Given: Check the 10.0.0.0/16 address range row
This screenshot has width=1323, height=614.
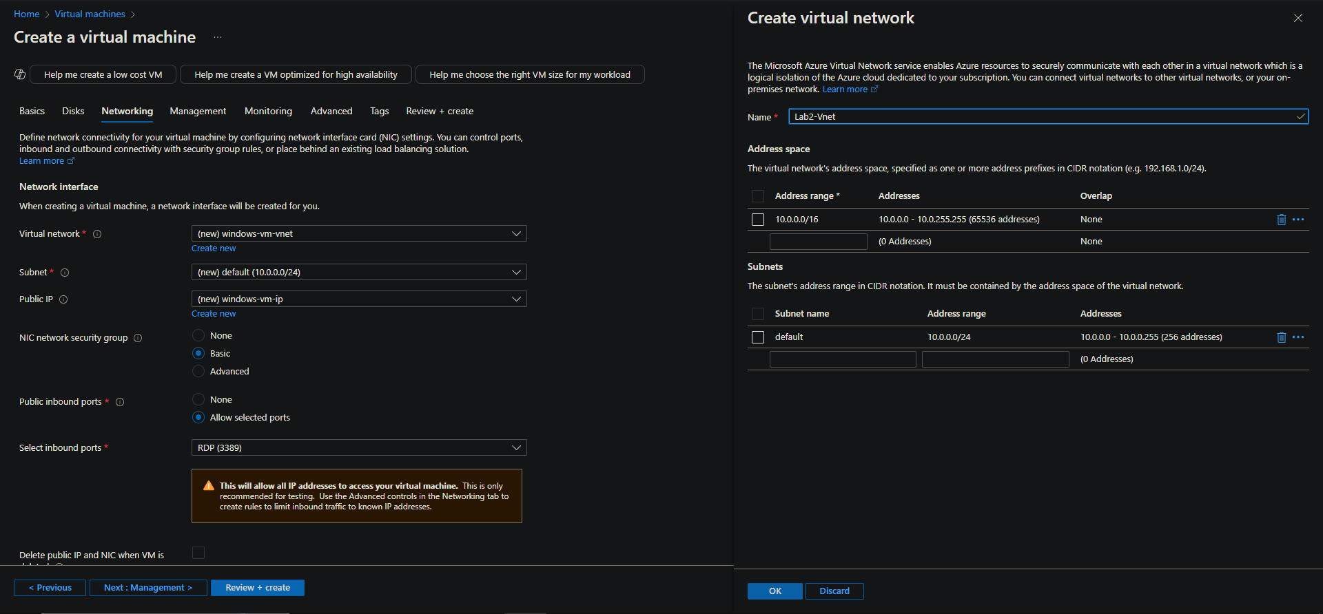Looking at the screenshot, I should click(758, 220).
